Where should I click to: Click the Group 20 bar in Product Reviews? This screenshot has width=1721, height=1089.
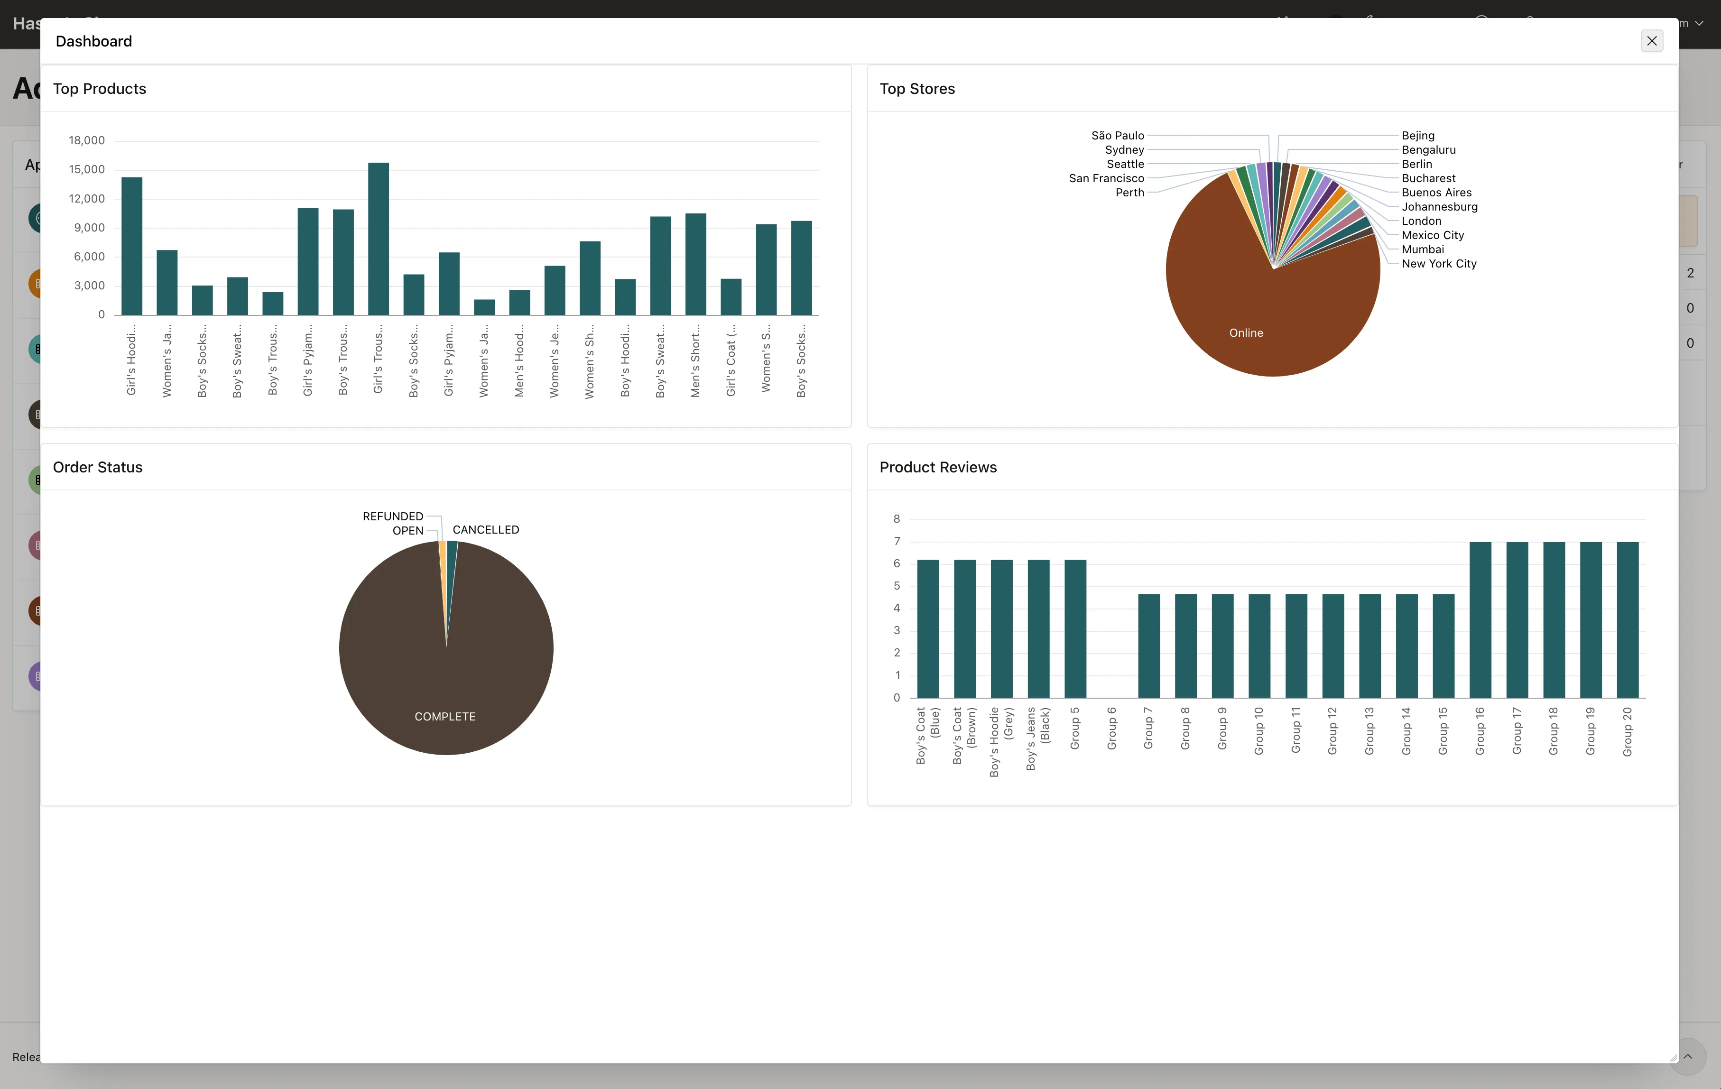tap(1628, 619)
